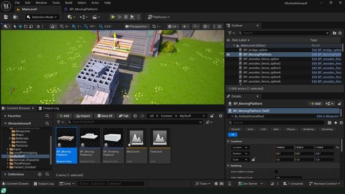The height and width of the screenshot is (194, 345).
Task: Open viewport settings gear menu
Action: (206, 26)
